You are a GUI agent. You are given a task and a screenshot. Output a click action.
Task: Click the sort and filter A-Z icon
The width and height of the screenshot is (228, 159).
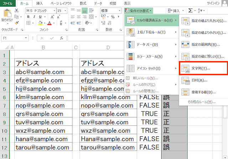[200, 11]
